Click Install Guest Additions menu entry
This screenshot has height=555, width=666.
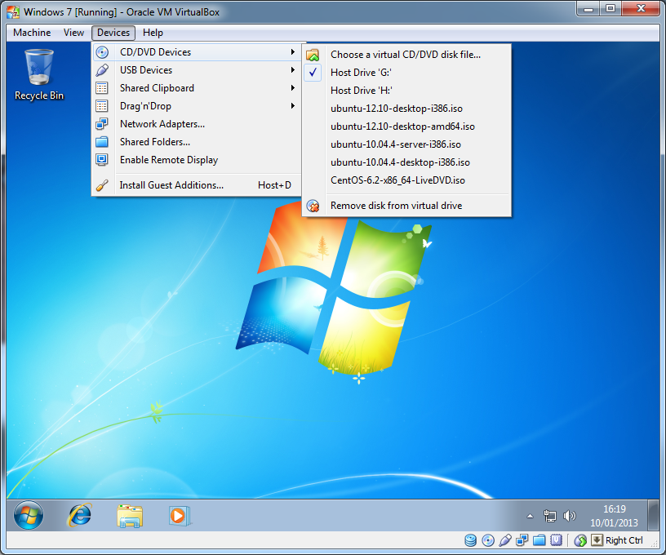point(171,185)
